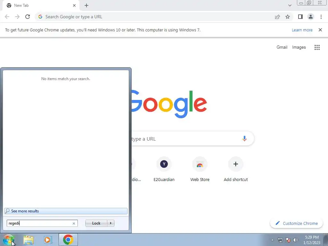Open the Chrome profile avatar
The image size is (328, 246).
pos(311,17)
